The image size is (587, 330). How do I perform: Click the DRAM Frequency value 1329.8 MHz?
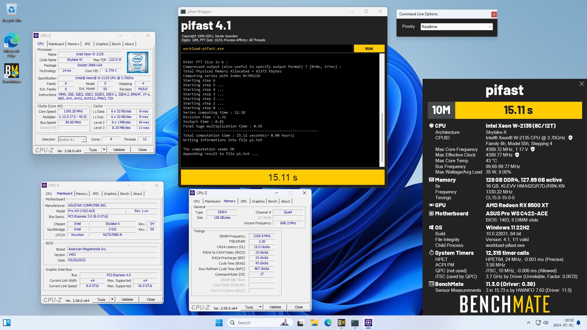tap(262, 236)
